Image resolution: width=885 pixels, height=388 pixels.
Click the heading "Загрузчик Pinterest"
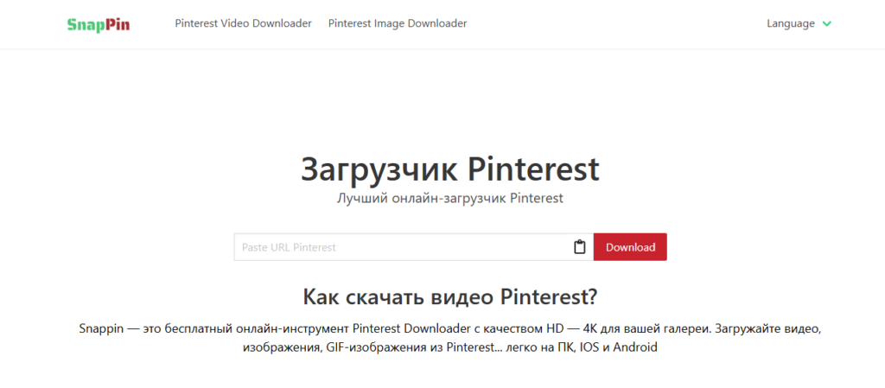point(449,169)
